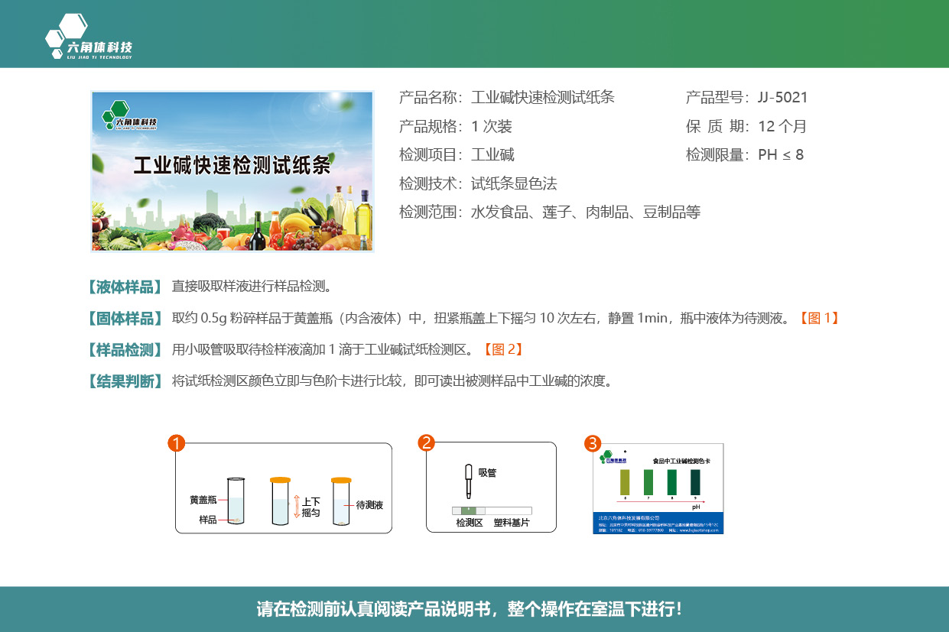The image size is (949, 632).
Task: Click the 【液体样品】 heading
Action: coord(125,287)
